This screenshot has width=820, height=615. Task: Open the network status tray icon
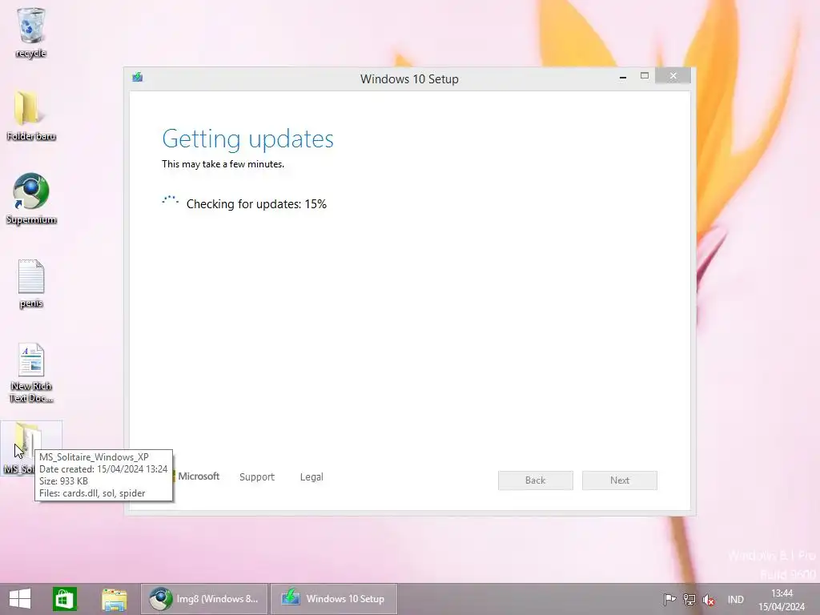[x=689, y=600]
